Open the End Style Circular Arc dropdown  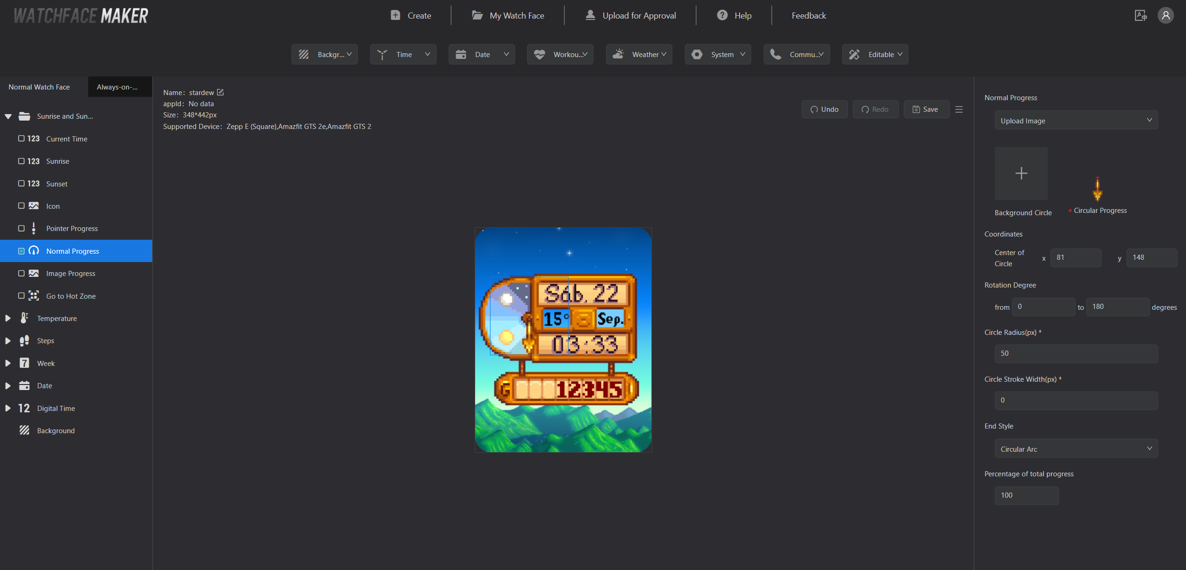point(1076,449)
